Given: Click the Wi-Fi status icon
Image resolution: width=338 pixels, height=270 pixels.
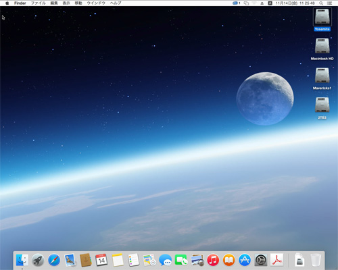Looking at the screenshot, I should click(254, 3).
